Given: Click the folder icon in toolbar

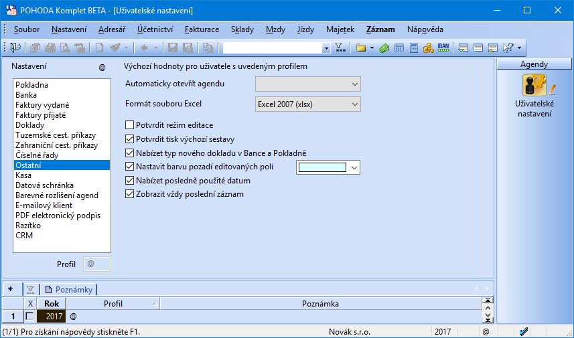Looking at the screenshot, I should 361,48.
